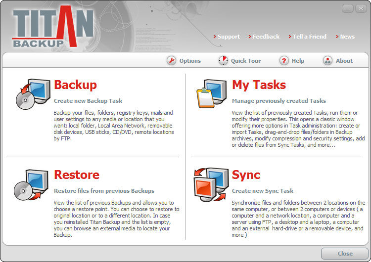
Task: Click the My Tasks clipboard computer icon
Action: [211, 93]
